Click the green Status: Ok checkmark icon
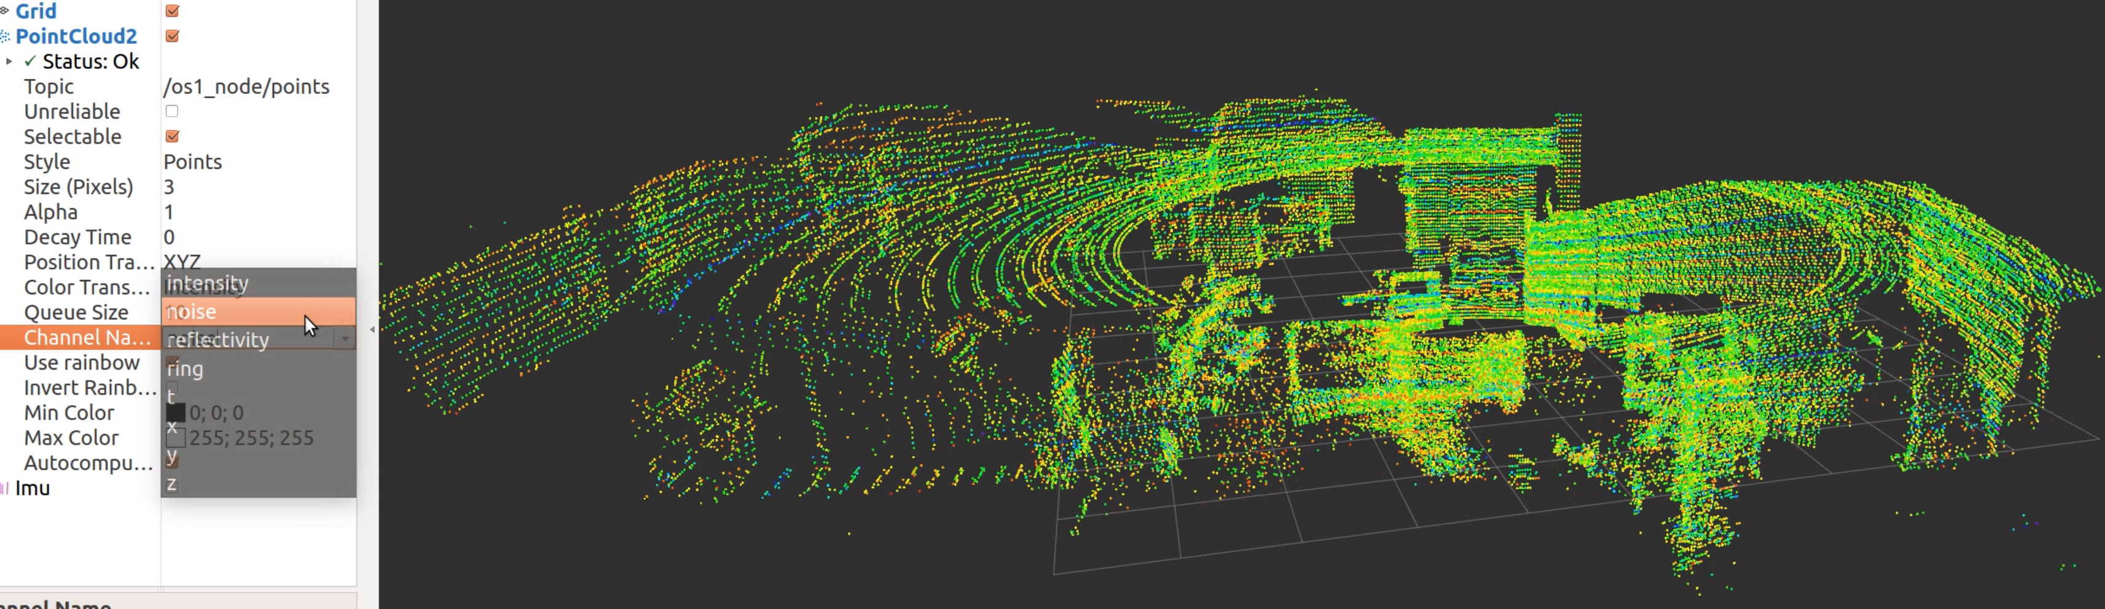 point(29,61)
